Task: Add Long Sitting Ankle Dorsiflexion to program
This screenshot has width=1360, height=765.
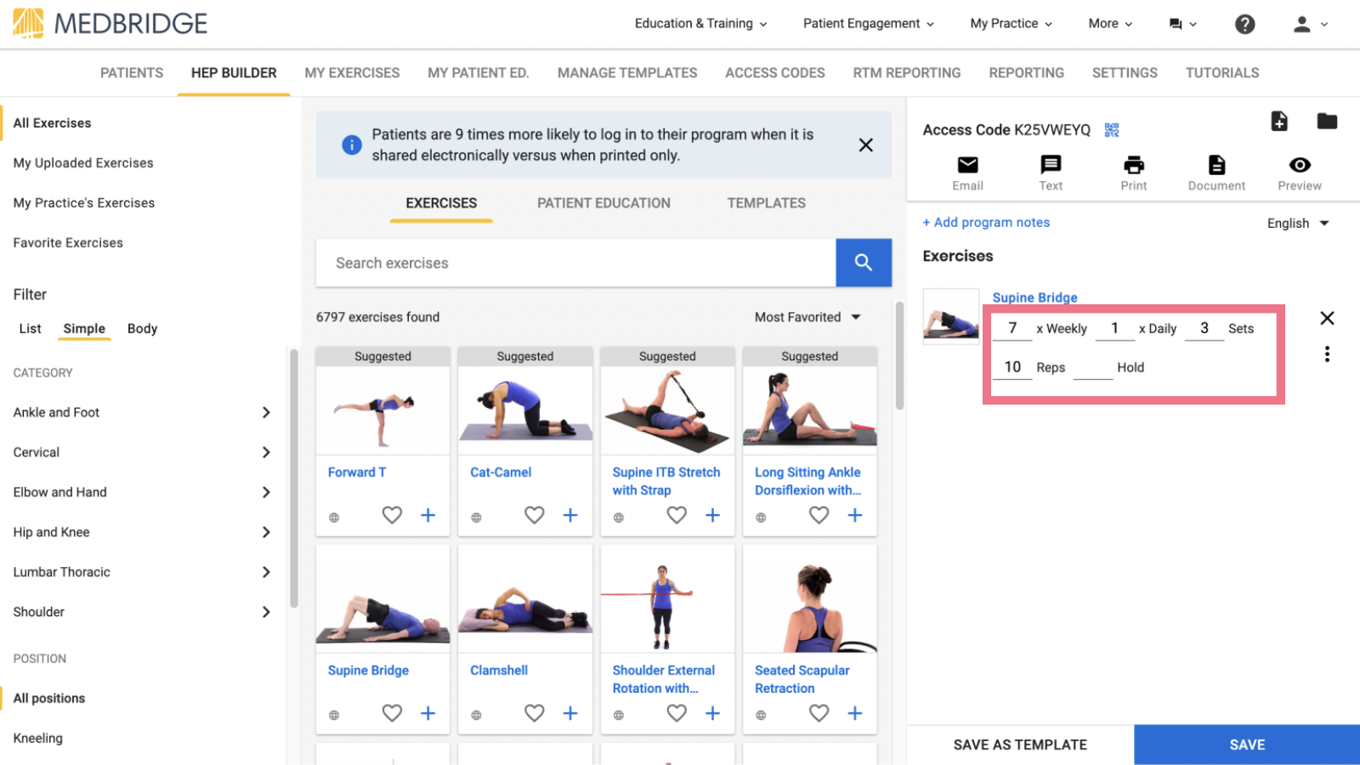Action: (x=855, y=515)
